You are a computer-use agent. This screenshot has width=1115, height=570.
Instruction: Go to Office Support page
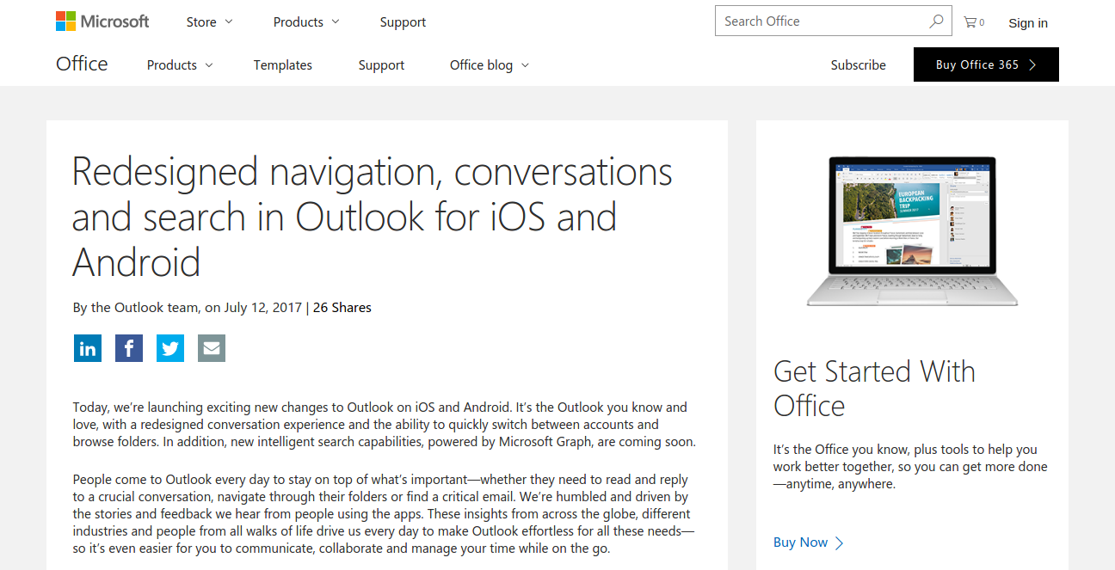pos(381,65)
